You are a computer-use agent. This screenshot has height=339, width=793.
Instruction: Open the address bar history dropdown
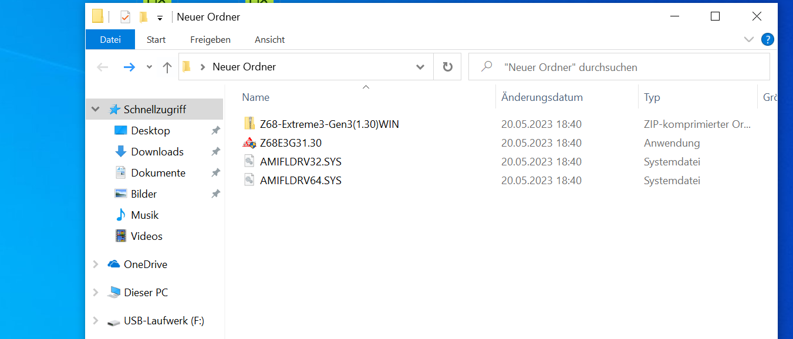420,67
